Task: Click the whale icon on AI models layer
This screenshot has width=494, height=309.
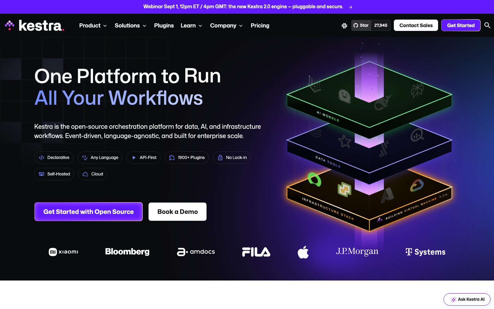Action: (x=383, y=103)
